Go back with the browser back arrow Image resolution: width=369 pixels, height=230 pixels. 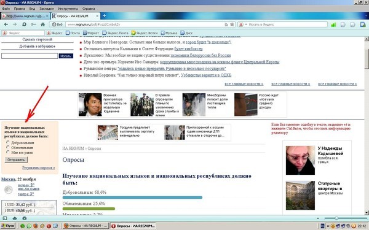pos(6,25)
